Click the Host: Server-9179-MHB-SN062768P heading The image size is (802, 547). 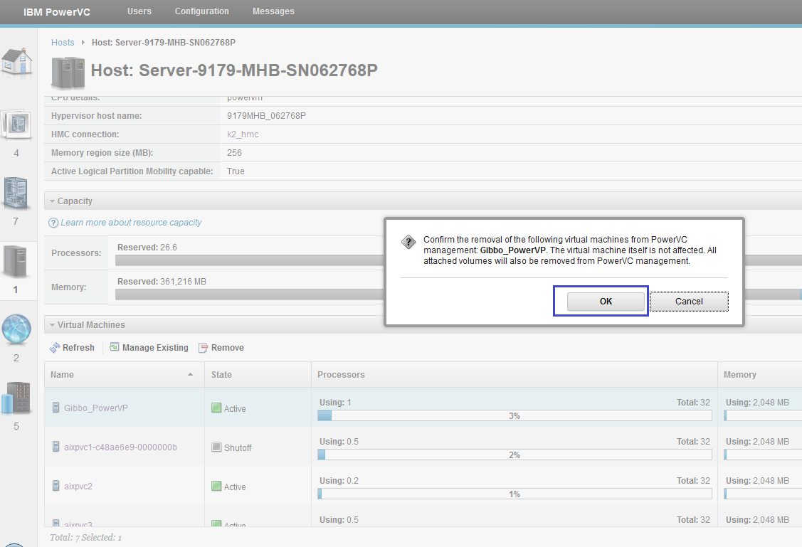[234, 70]
